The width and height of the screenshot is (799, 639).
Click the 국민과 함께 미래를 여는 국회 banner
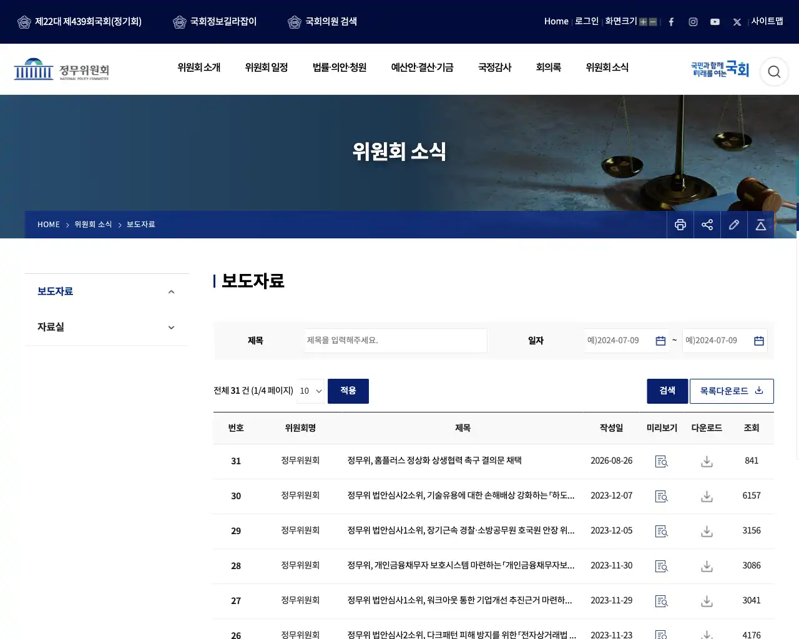(720, 69)
